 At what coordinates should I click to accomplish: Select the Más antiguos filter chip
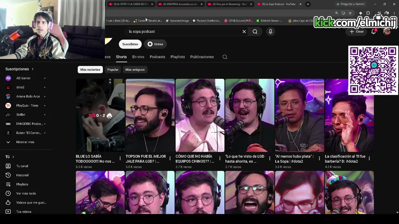(135, 70)
